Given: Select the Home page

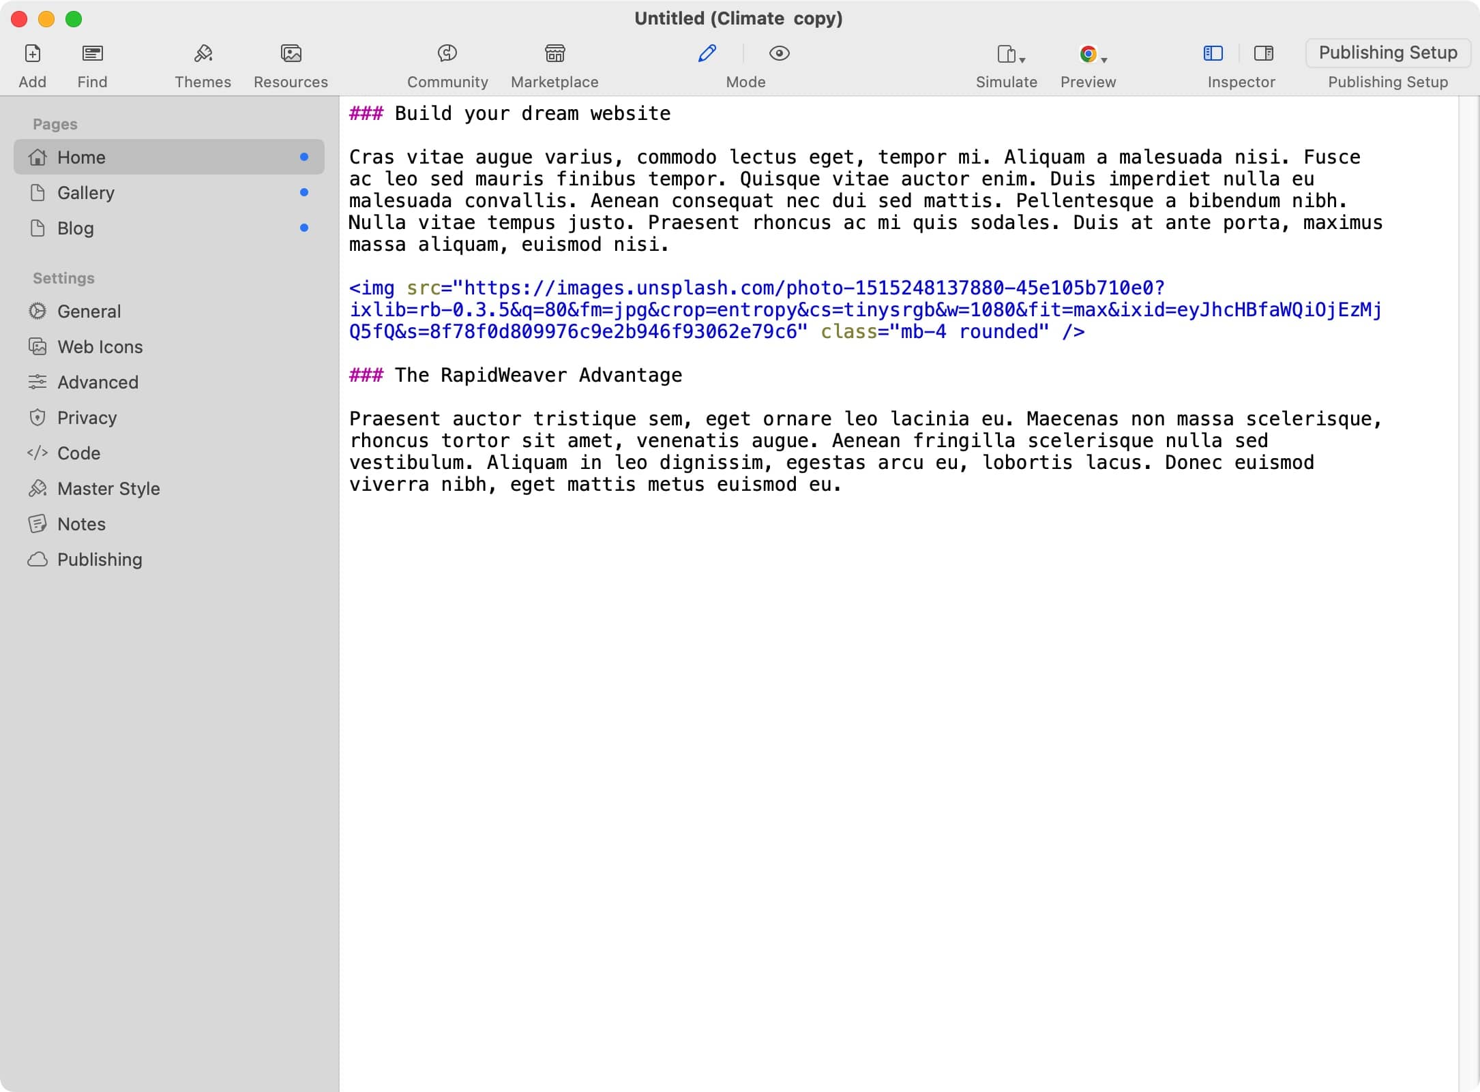Looking at the screenshot, I should coord(168,157).
